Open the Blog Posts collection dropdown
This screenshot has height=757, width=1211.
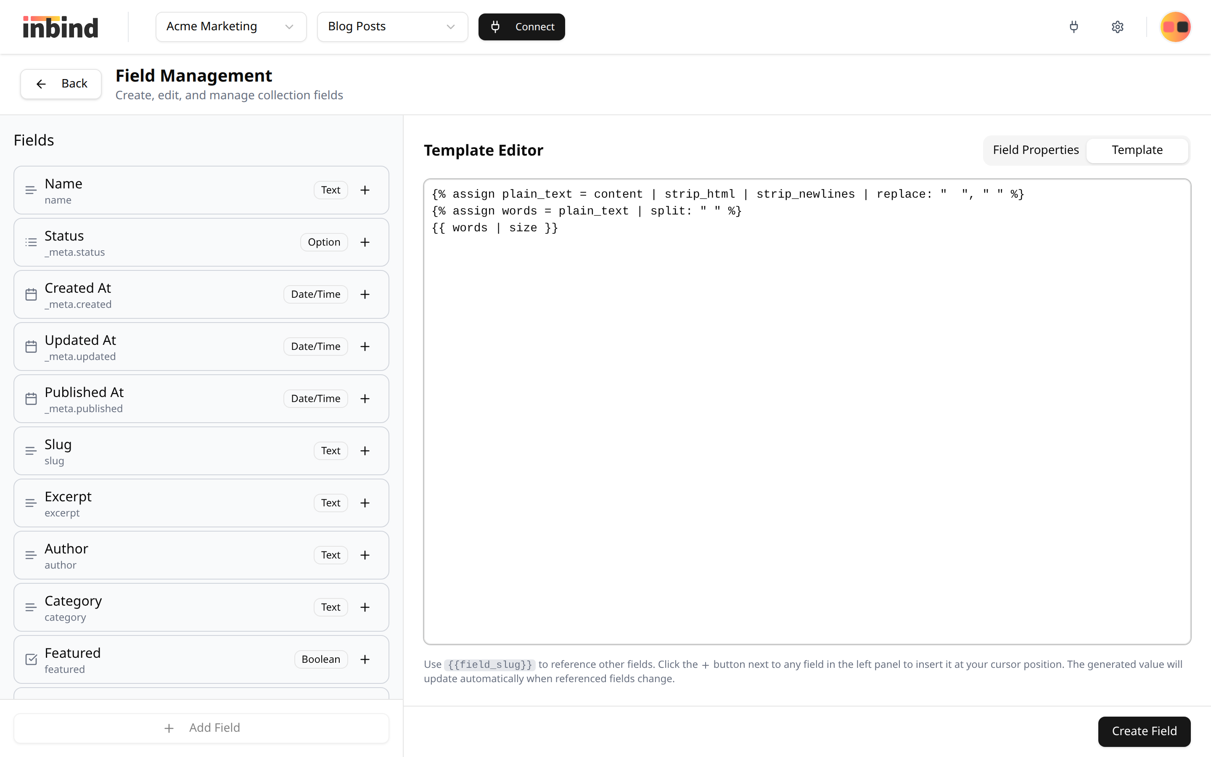[392, 26]
